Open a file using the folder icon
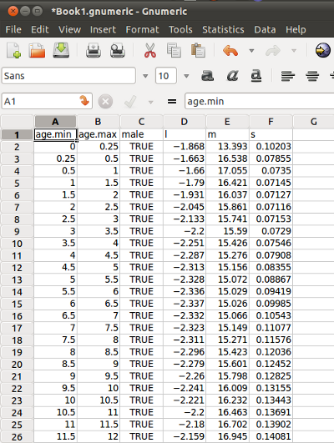Viewport: 334px width, 443px height. click(x=37, y=51)
